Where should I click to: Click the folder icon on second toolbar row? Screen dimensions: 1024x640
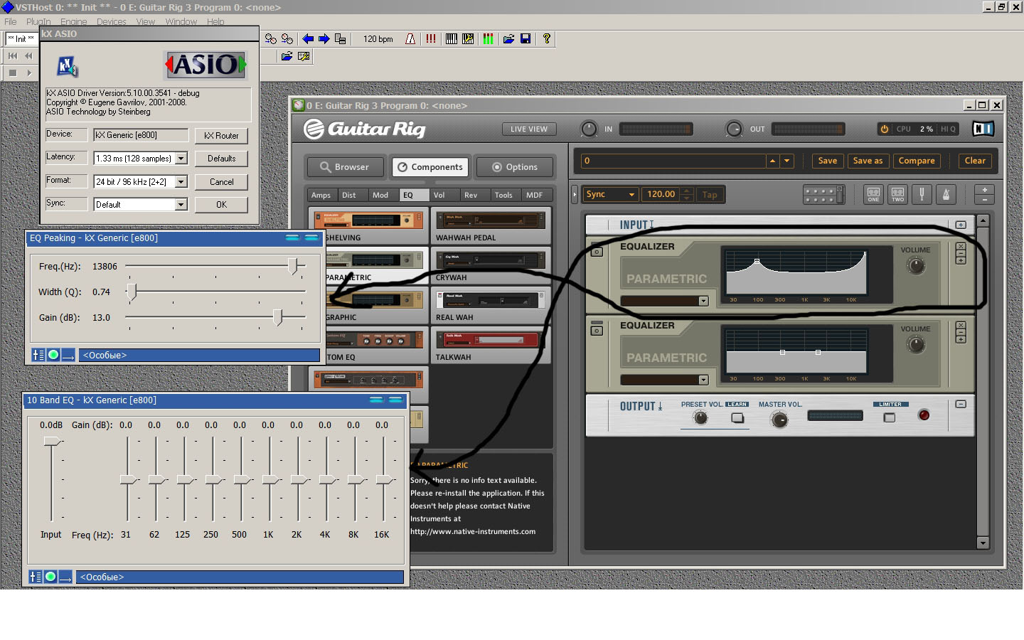pos(287,56)
